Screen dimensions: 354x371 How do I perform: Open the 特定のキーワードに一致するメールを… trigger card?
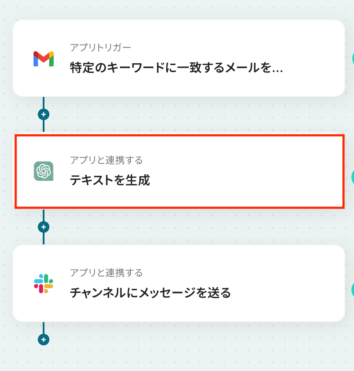pos(179,58)
